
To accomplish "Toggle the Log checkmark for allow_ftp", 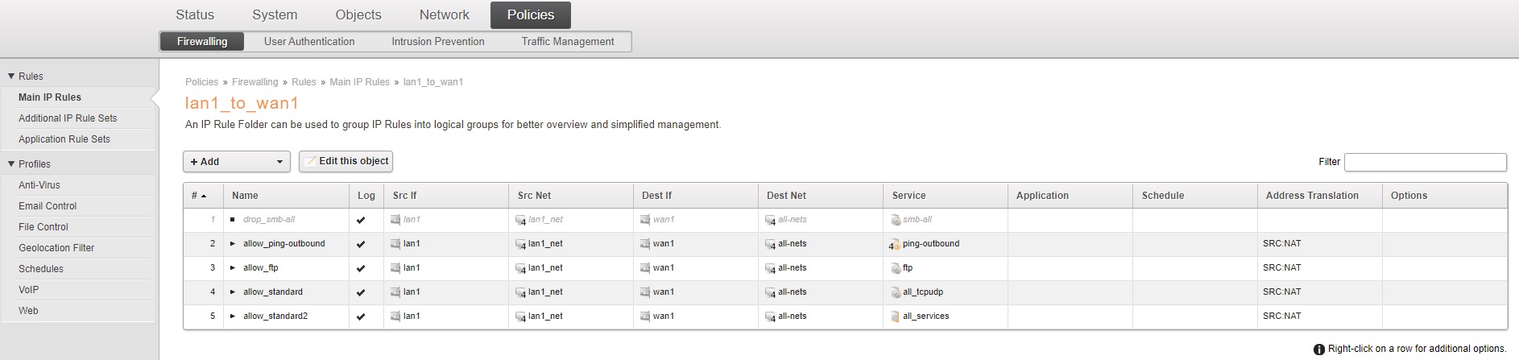I will point(361,268).
